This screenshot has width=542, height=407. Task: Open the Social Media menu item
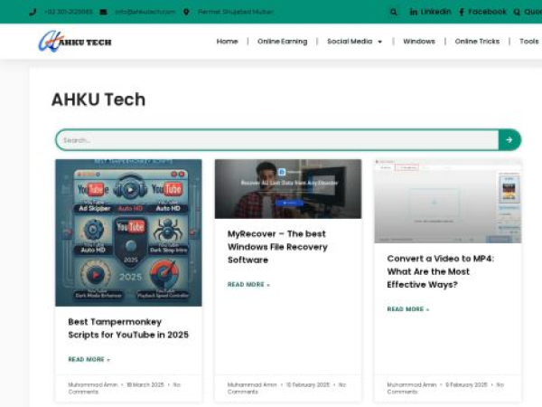350,42
